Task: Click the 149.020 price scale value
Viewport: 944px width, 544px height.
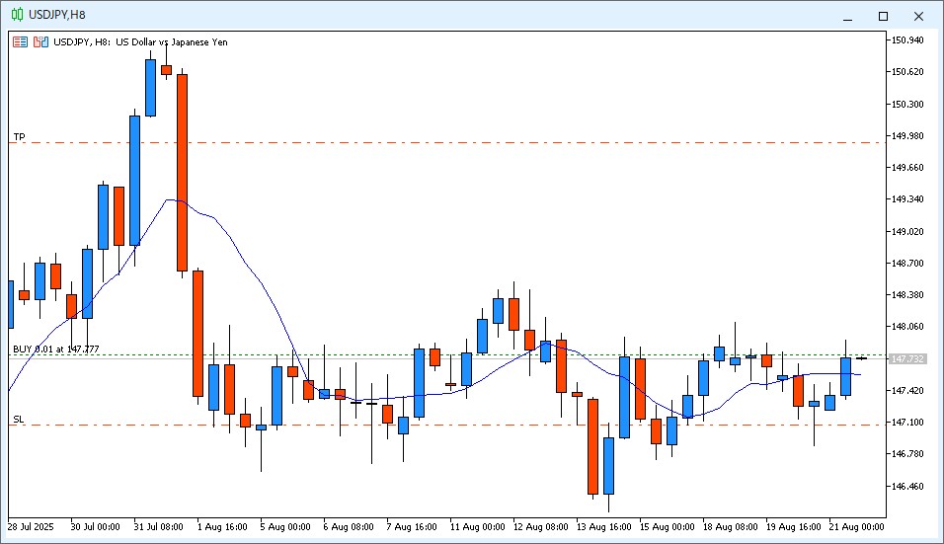Action: 907,232
